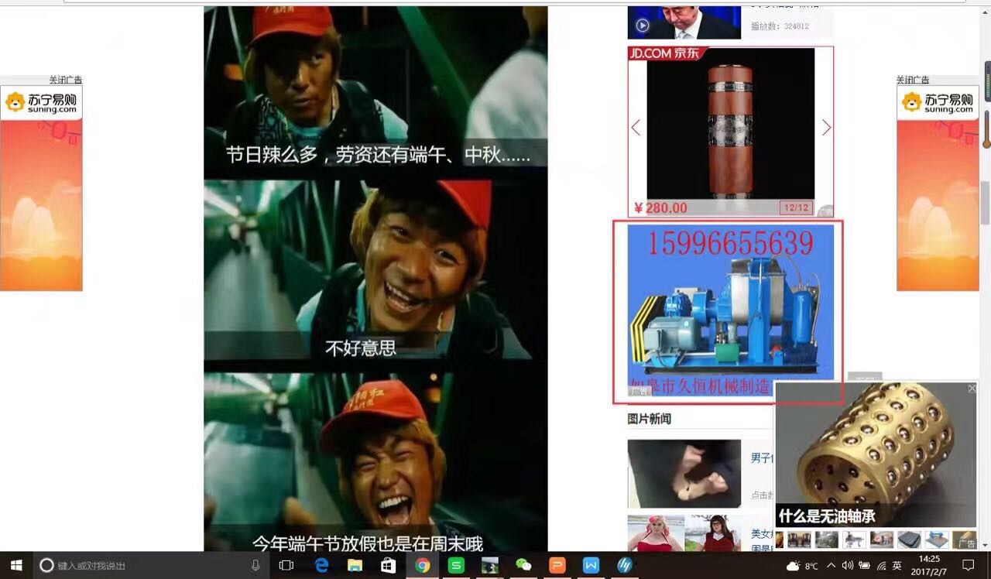Open the Windows Store from the taskbar
991x579 pixels.
pyautogui.click(x=388, y=565)
